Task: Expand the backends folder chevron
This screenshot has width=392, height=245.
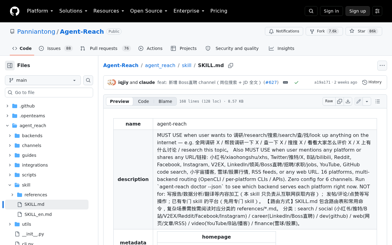Action: pos(10,136)
